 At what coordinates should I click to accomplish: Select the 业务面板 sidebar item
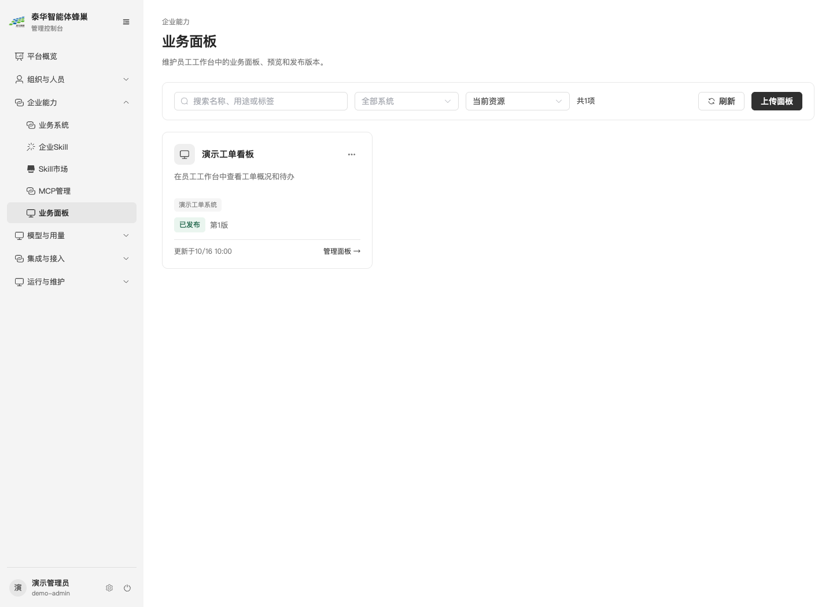pos(72,213)
